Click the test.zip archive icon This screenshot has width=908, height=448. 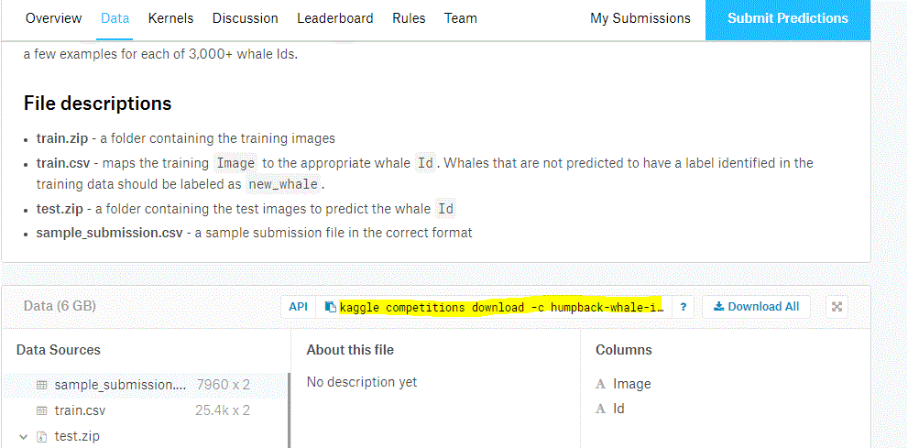[41, 436]
